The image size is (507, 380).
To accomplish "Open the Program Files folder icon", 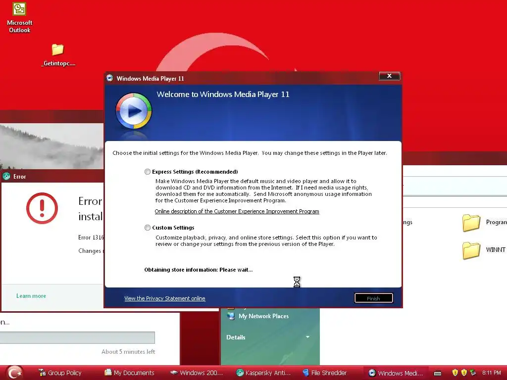I will tap(471, 223).
